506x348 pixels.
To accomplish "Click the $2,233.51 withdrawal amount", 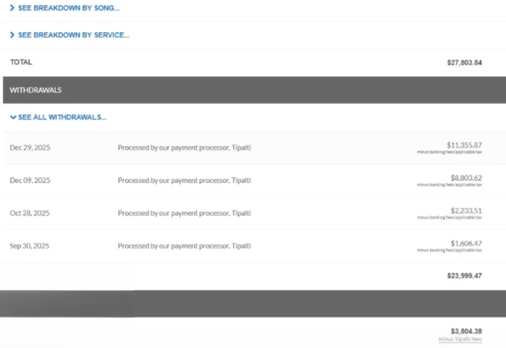I will [466, 210].
